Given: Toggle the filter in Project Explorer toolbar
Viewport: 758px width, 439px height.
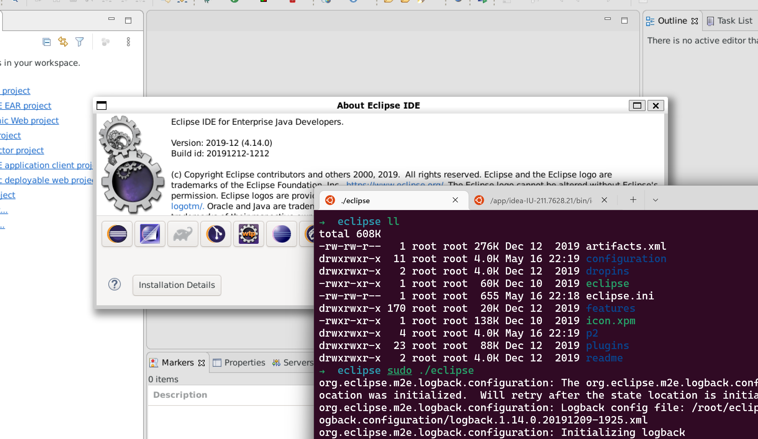Looking at the screenshot, I should point(79,42).
